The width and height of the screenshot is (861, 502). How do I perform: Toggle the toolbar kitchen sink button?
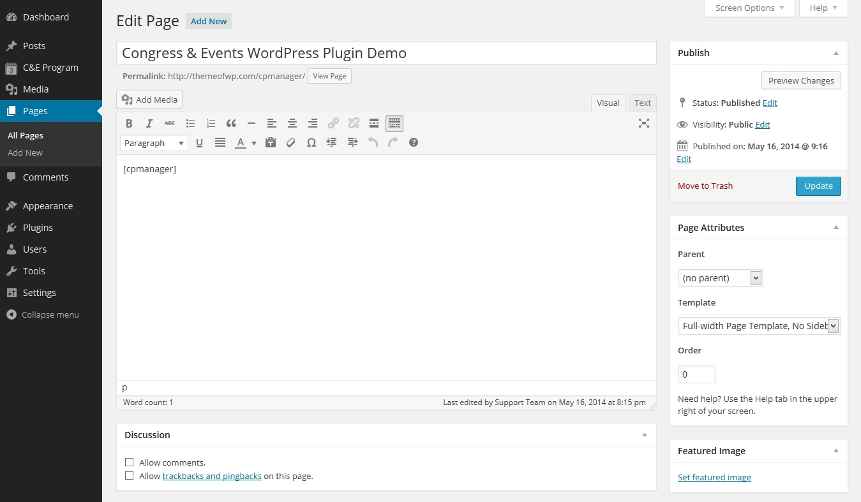(394, 123)
